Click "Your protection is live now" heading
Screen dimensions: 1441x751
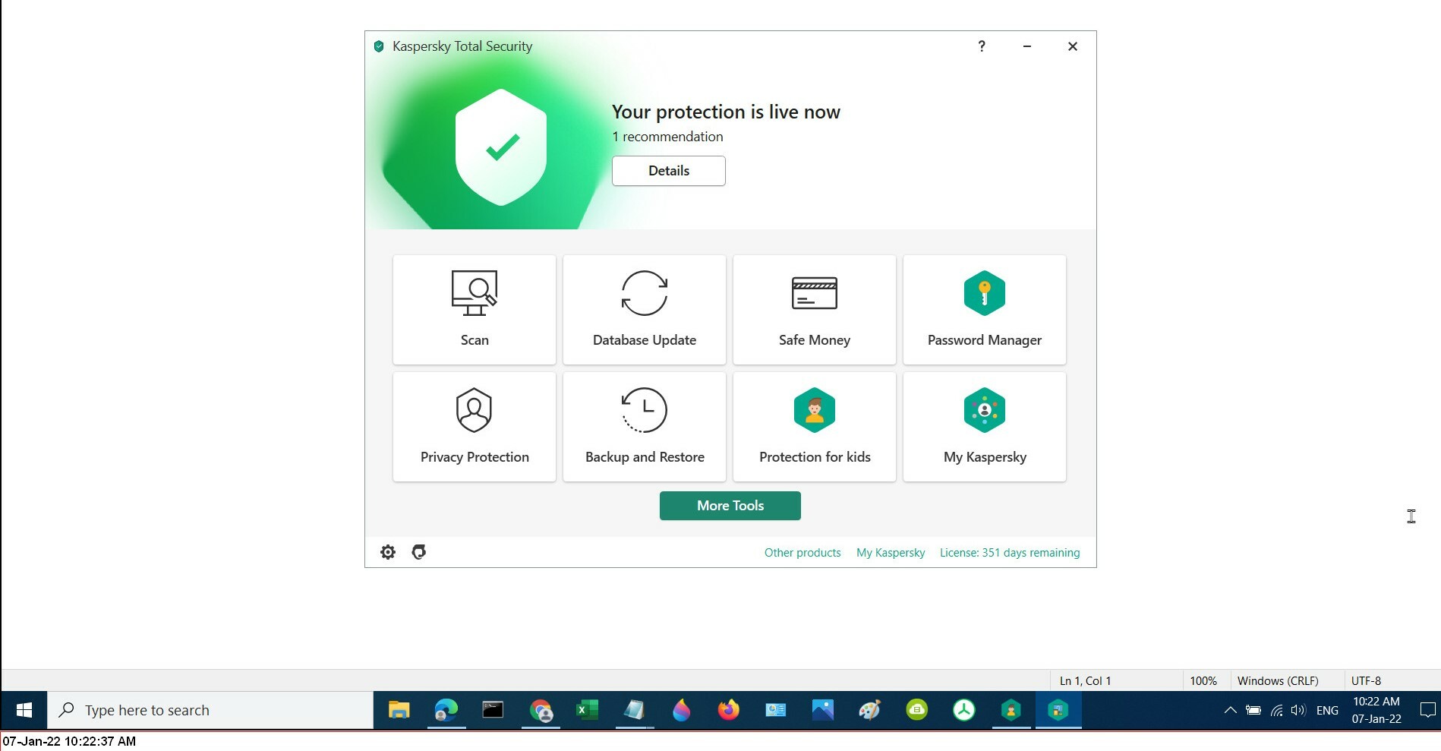pos(726,112)
